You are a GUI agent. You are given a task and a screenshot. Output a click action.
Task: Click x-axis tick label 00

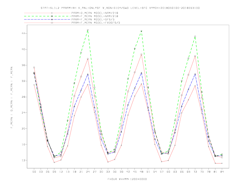click(x=34, y=172)
